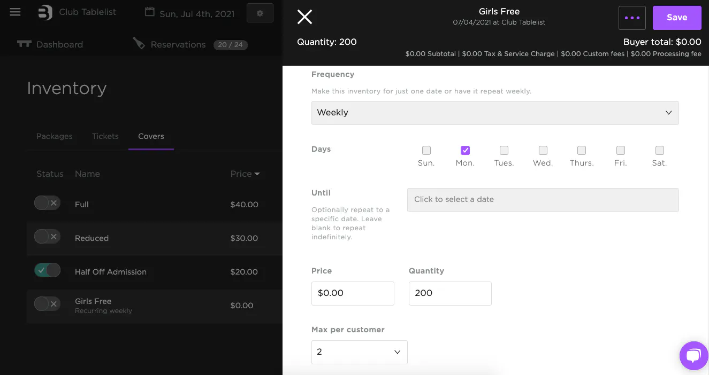Open the hamburger navigation menu
The height and width of the screenshot is (375, 709).
pos(15,12)
